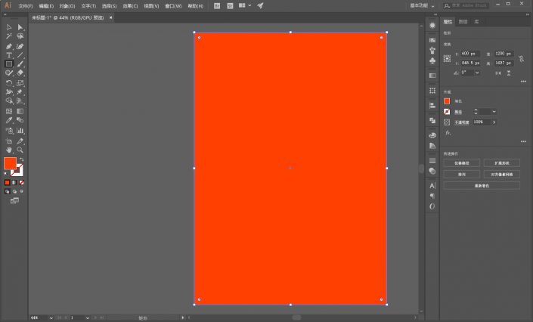Open the 效果(C) menu

(x=130, y=6)
